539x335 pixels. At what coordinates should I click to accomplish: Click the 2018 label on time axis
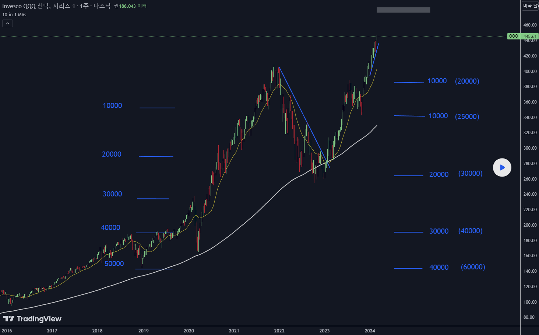tap(97, 331)
